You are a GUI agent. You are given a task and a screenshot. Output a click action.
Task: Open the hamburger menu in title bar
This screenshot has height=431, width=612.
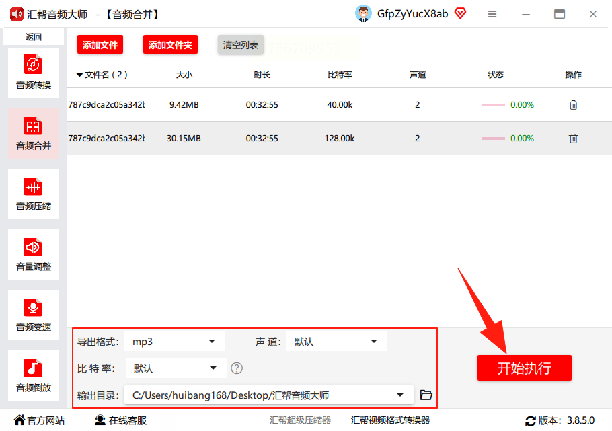tap(492, 14)
